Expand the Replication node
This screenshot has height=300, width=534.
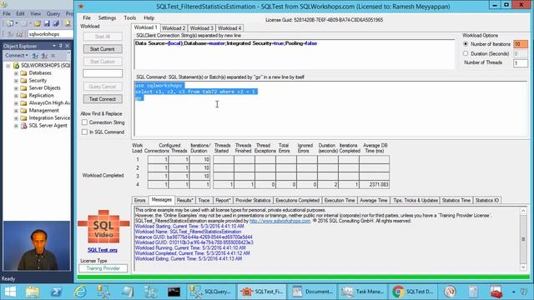point(16,96)
